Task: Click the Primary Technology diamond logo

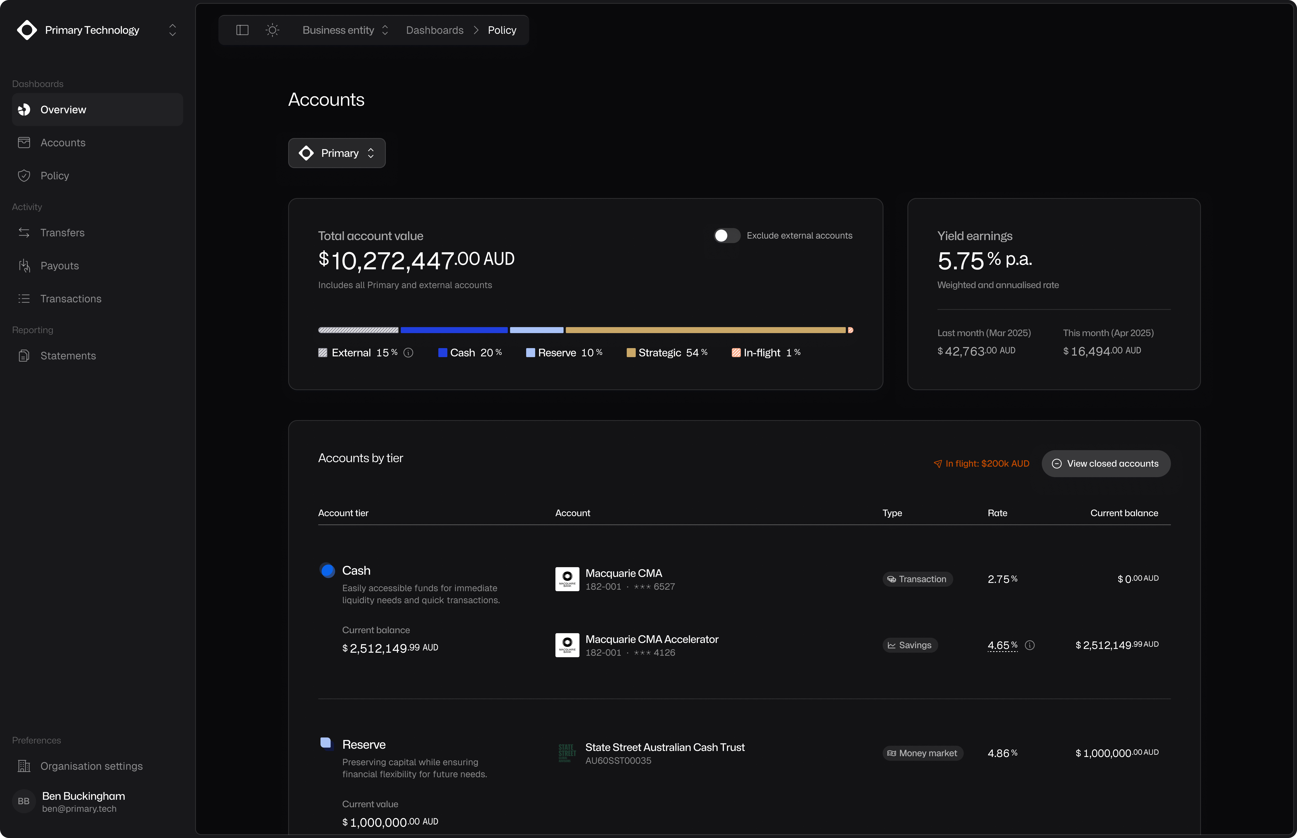Action: click(27, 30)
